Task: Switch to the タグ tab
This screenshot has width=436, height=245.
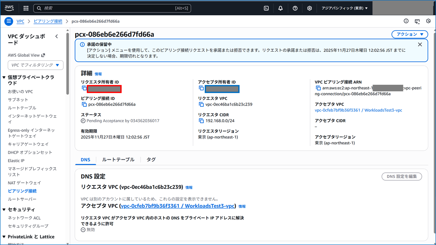Action: point(151,159)
